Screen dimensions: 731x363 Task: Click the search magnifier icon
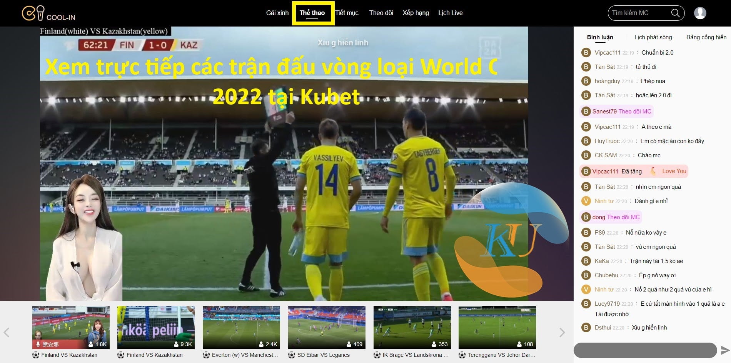click(675, 13)
